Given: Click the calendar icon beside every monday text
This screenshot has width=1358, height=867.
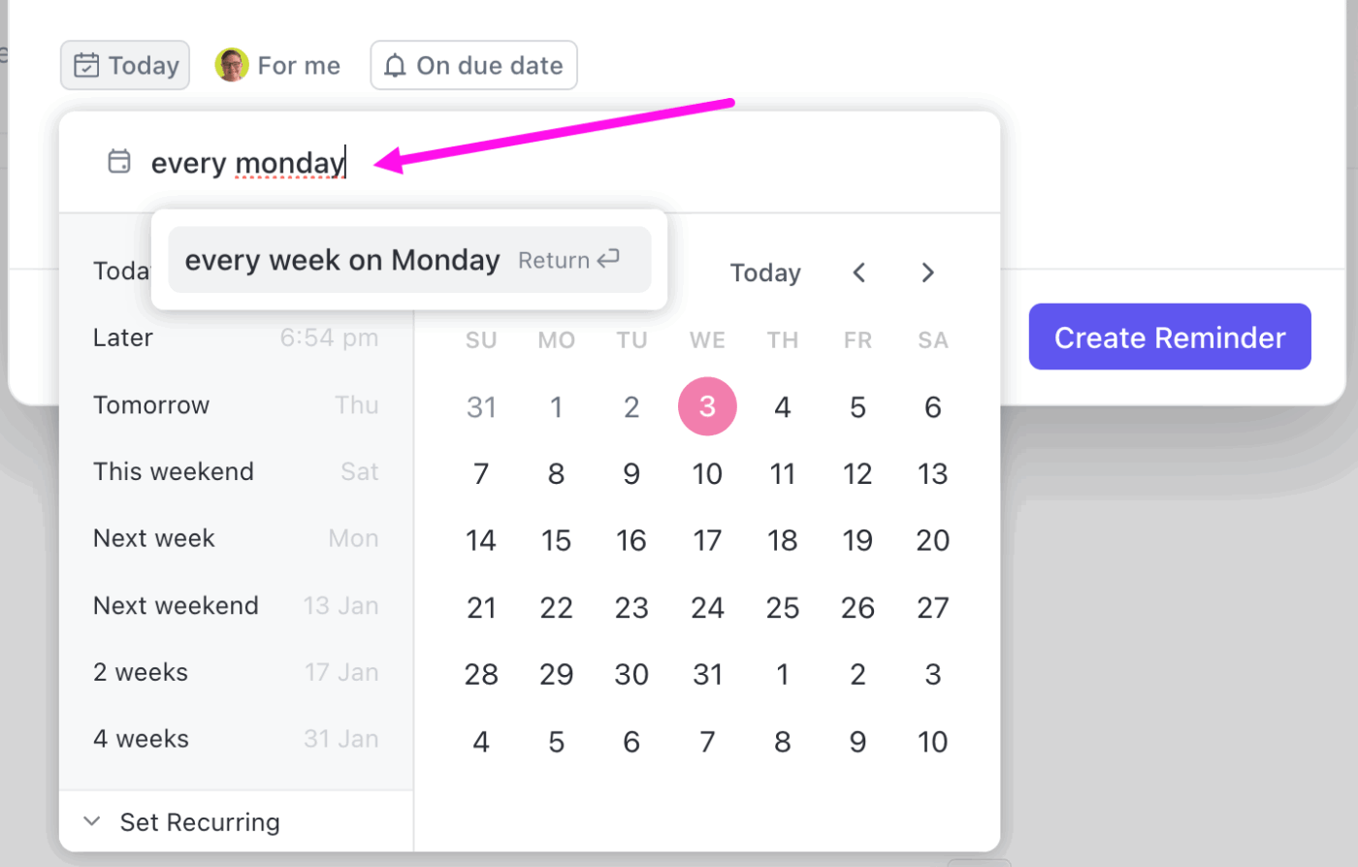Looking at the screenshot, I should (x=118, y=162).
